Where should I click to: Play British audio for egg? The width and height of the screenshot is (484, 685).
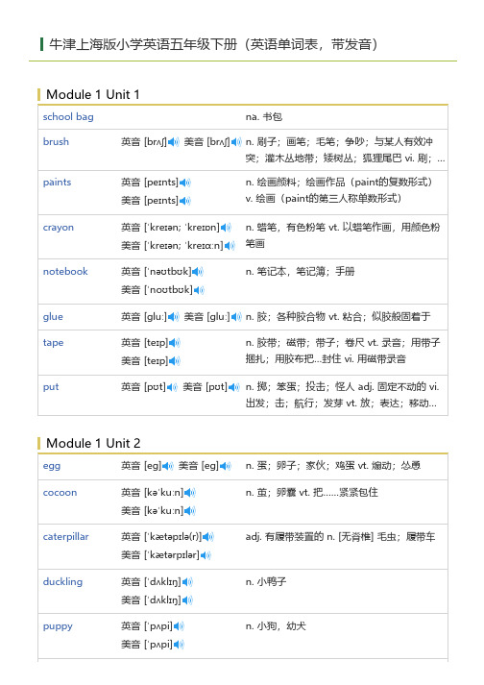tap(168, 466)
